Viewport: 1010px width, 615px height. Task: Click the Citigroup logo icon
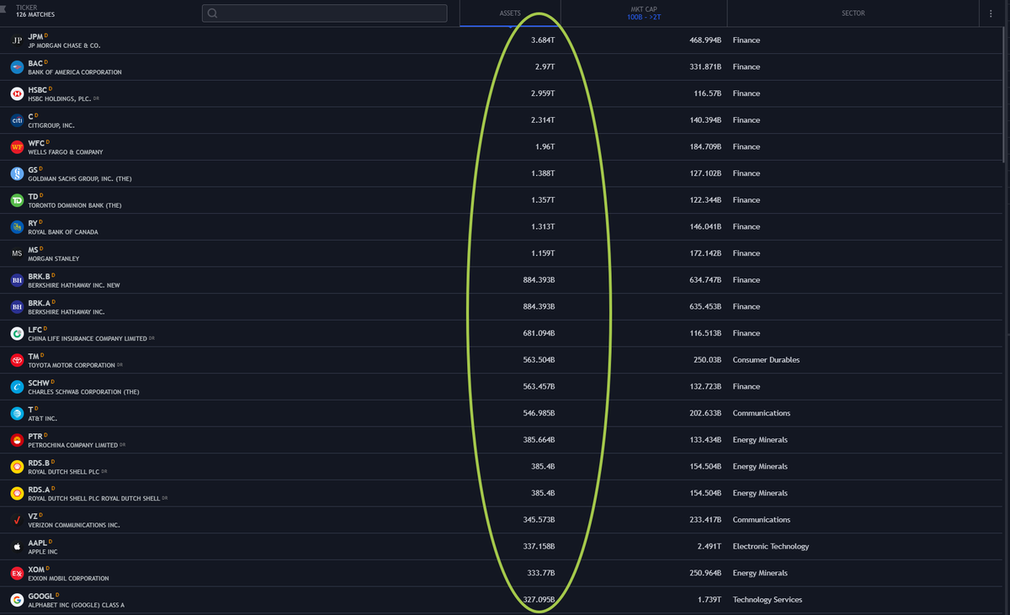pos(17,120)
